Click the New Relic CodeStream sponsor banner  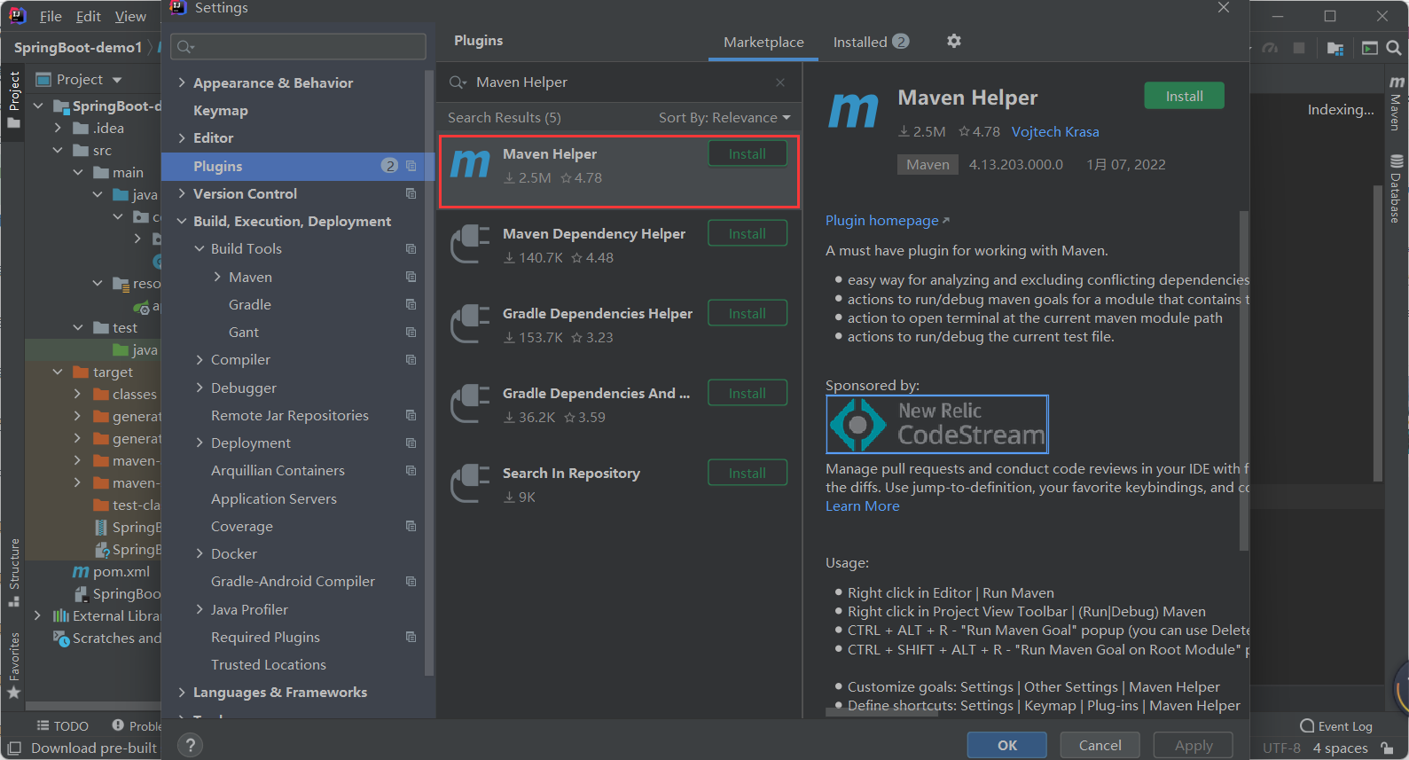[937, 424]
